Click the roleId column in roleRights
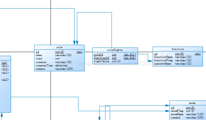206x120 pixels. (x=98, y=55)
